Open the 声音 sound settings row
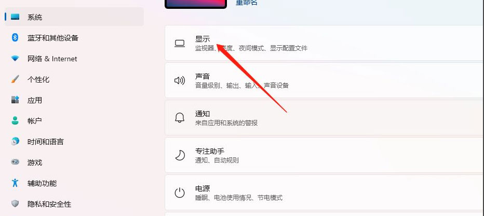The width and height of the screenshot is (484, 216). (x=325, y=80)
